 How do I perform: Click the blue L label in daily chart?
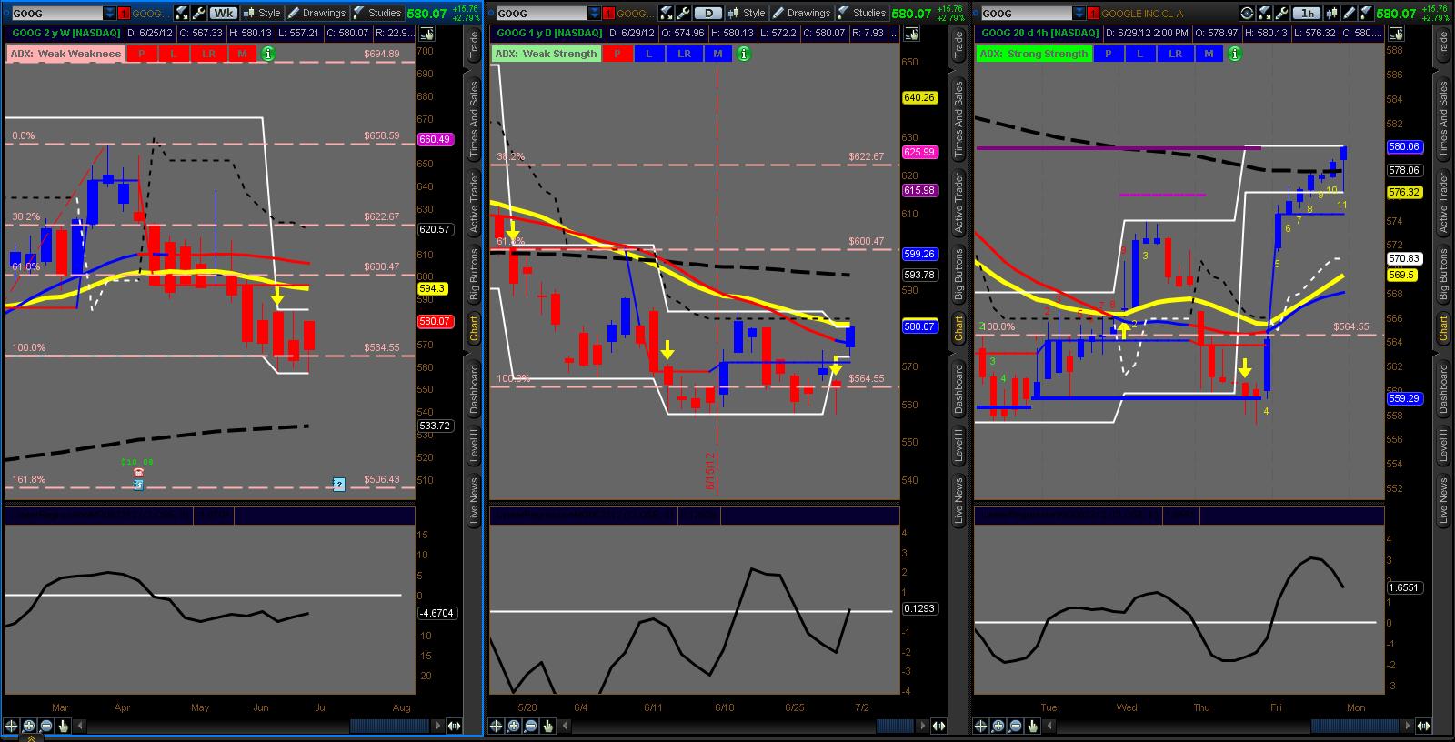pos(649,54)
